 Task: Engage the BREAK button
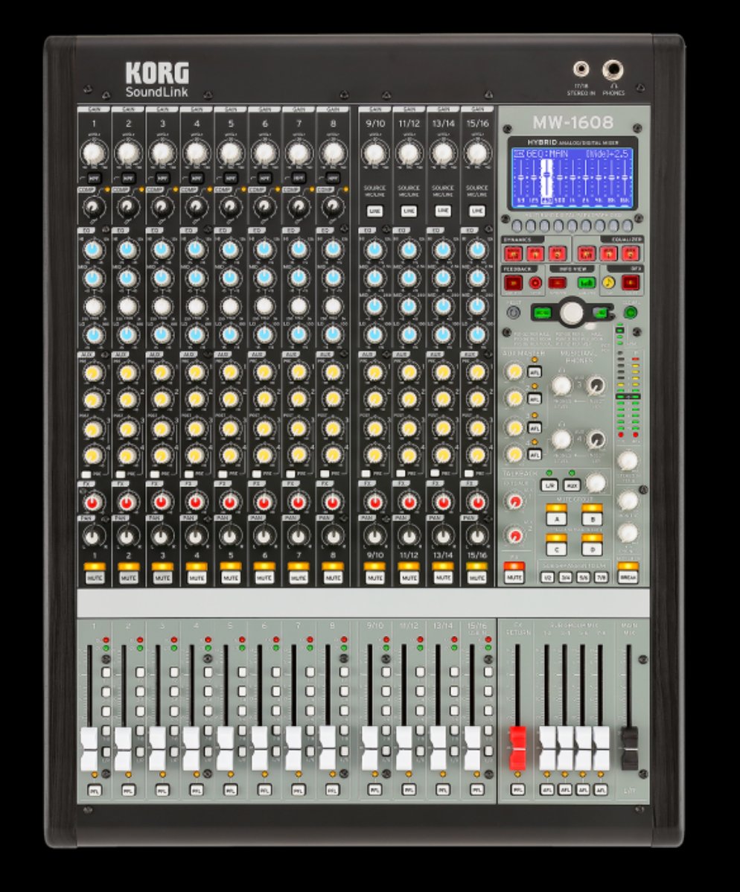coord(628,577)
